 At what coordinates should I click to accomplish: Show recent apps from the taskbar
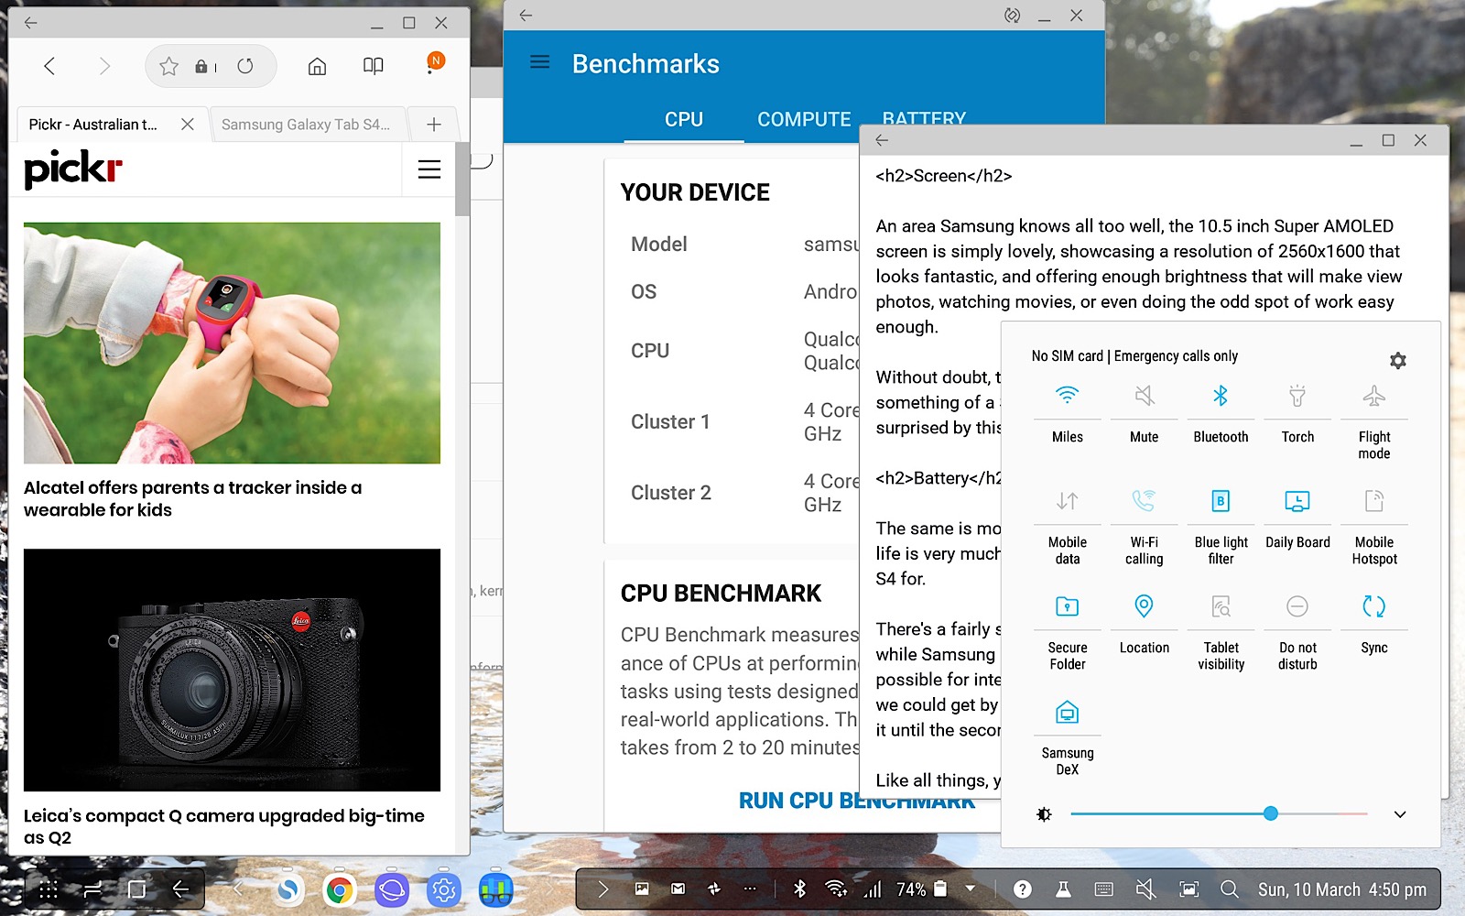92,889
